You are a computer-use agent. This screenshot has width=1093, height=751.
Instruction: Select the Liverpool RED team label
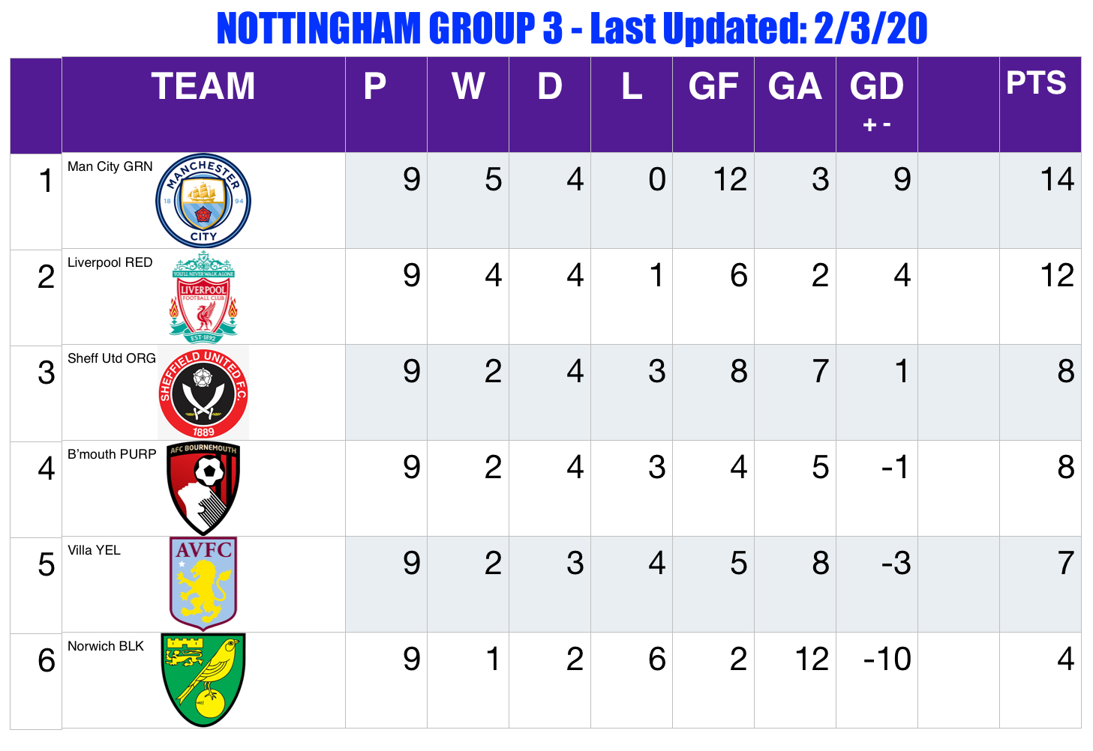tap(110, 262)
